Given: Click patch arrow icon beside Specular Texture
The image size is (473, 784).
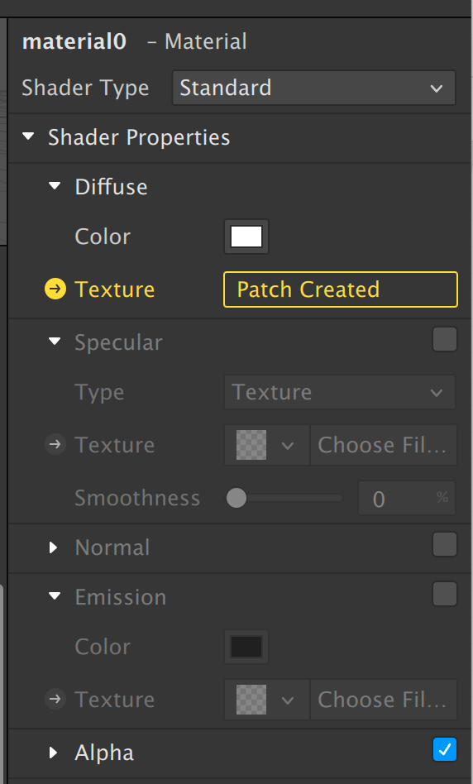Looking at the screenshot, I should coord(55,444).
